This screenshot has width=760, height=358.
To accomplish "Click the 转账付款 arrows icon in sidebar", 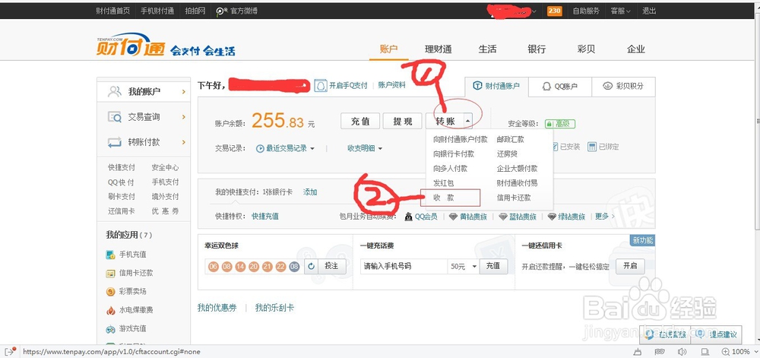I will click(115, 142).
